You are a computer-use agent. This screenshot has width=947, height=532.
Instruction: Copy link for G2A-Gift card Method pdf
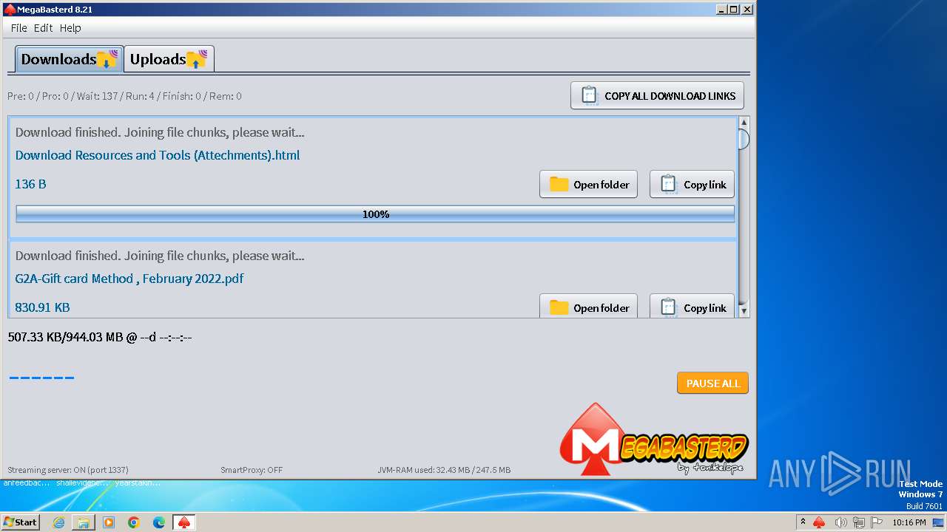(692, 307)
